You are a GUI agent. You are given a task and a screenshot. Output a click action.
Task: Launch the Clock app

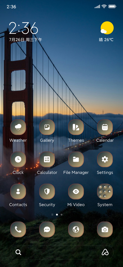[18, 159]
